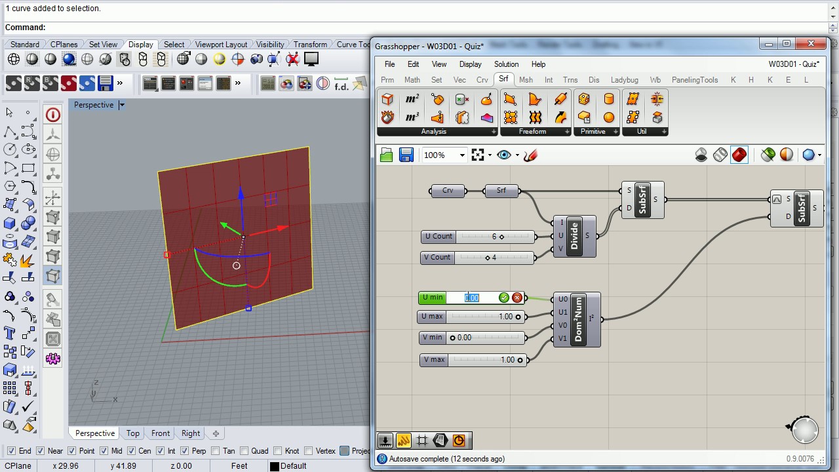Screen dimensions: 839x472
Task: Expand the Analysis panel dropdown
Action: point(494,132)
